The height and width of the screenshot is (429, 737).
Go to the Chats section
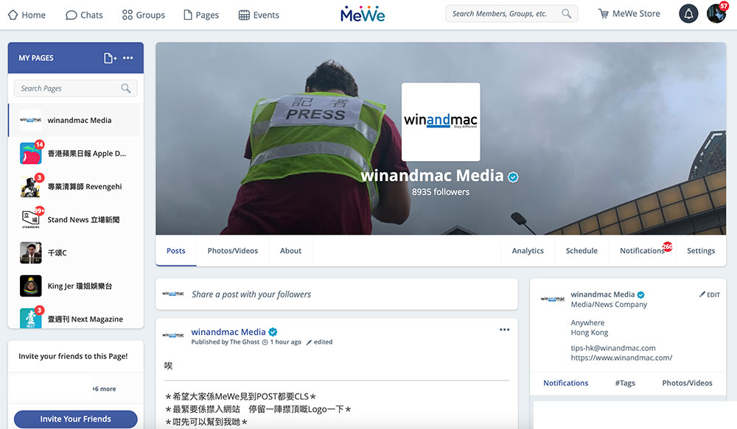click(x=84, y=15)
